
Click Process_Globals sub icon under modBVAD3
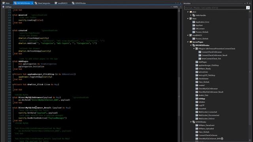click(194, 39)
